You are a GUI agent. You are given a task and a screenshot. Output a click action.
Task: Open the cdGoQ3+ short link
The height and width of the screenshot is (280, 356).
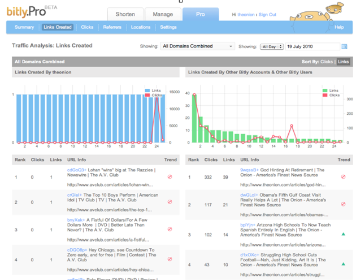point(76,170)
